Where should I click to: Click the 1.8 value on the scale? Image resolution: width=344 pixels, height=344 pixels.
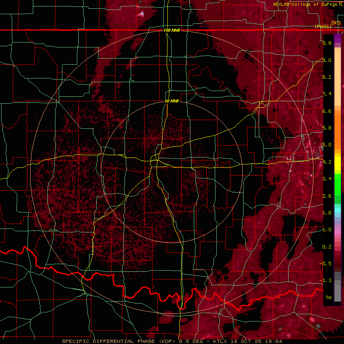pos(327,213)
